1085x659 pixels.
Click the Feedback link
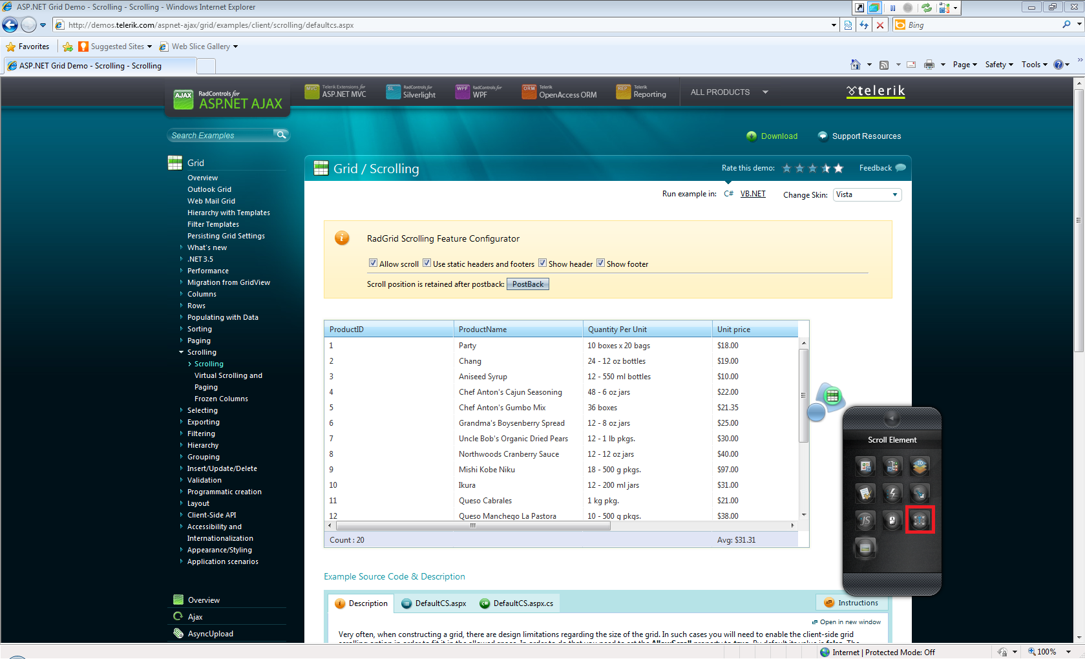click(x=883, y=168)
